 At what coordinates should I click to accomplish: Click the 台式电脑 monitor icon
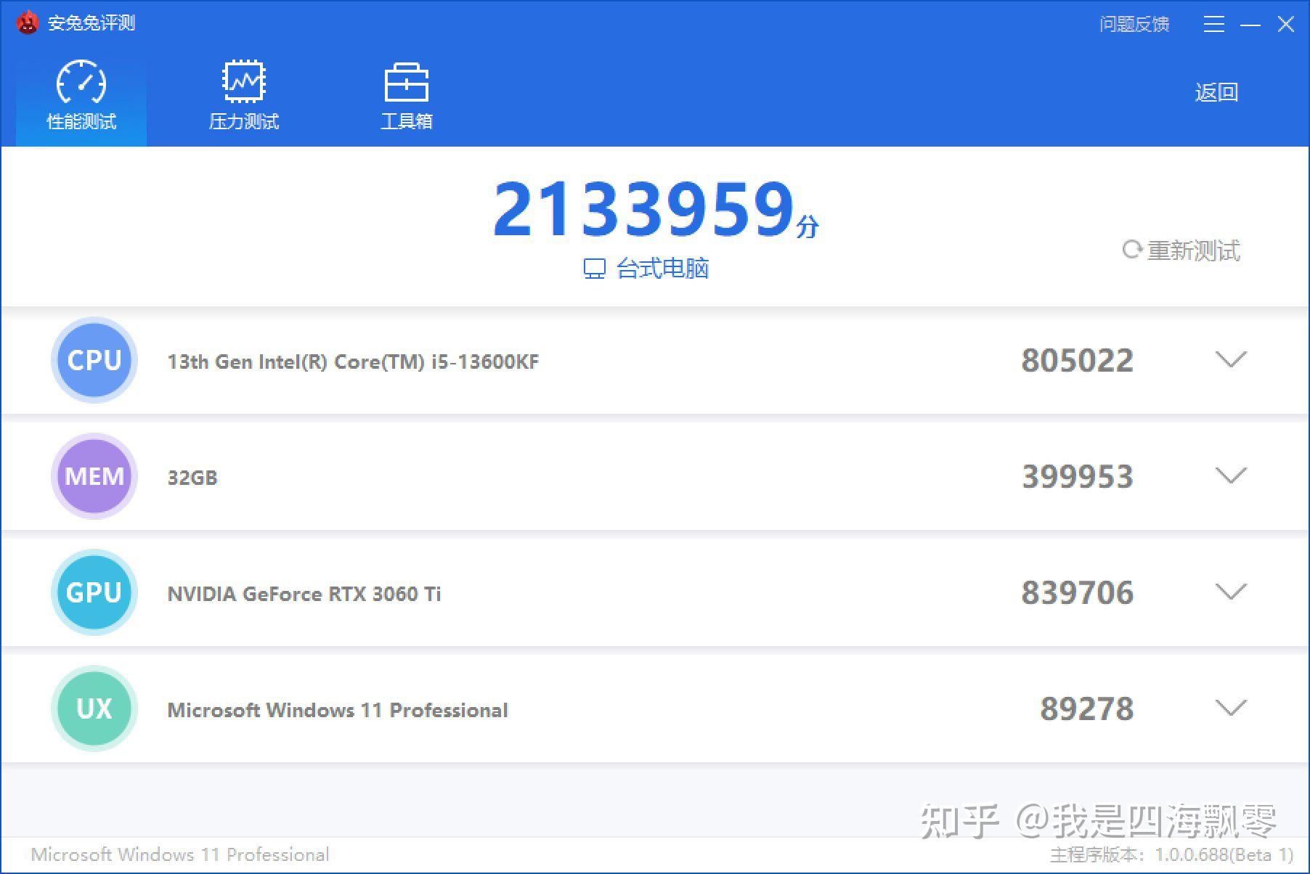tap(595, 267)
